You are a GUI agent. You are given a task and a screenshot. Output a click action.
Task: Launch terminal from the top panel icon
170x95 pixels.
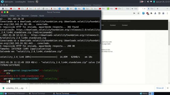tap(37, 2)
